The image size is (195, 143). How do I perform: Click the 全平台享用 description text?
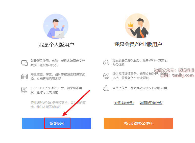[x=139, y=88]
